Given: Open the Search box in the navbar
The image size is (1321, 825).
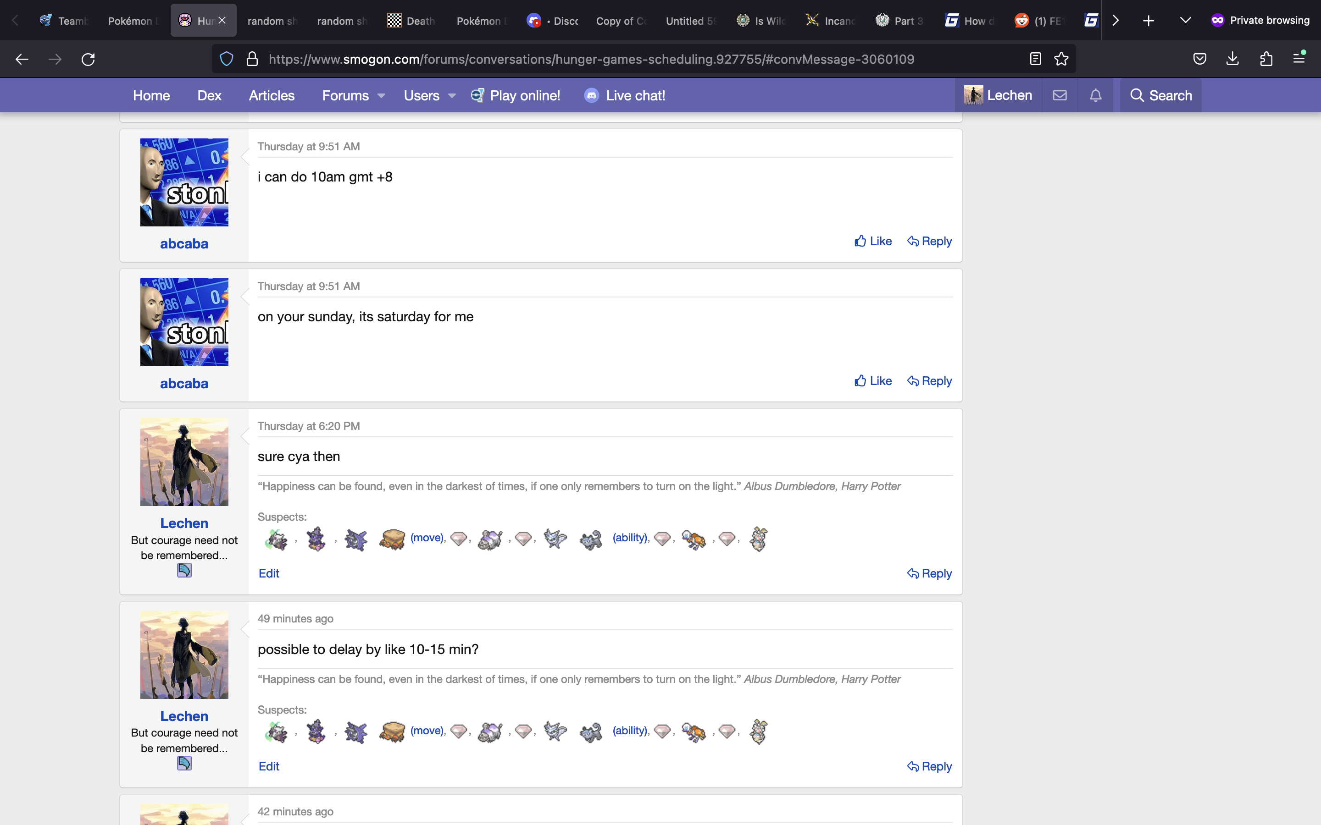Looking at the screenshot, I should pyautogui.click(x=1160, y=95).
